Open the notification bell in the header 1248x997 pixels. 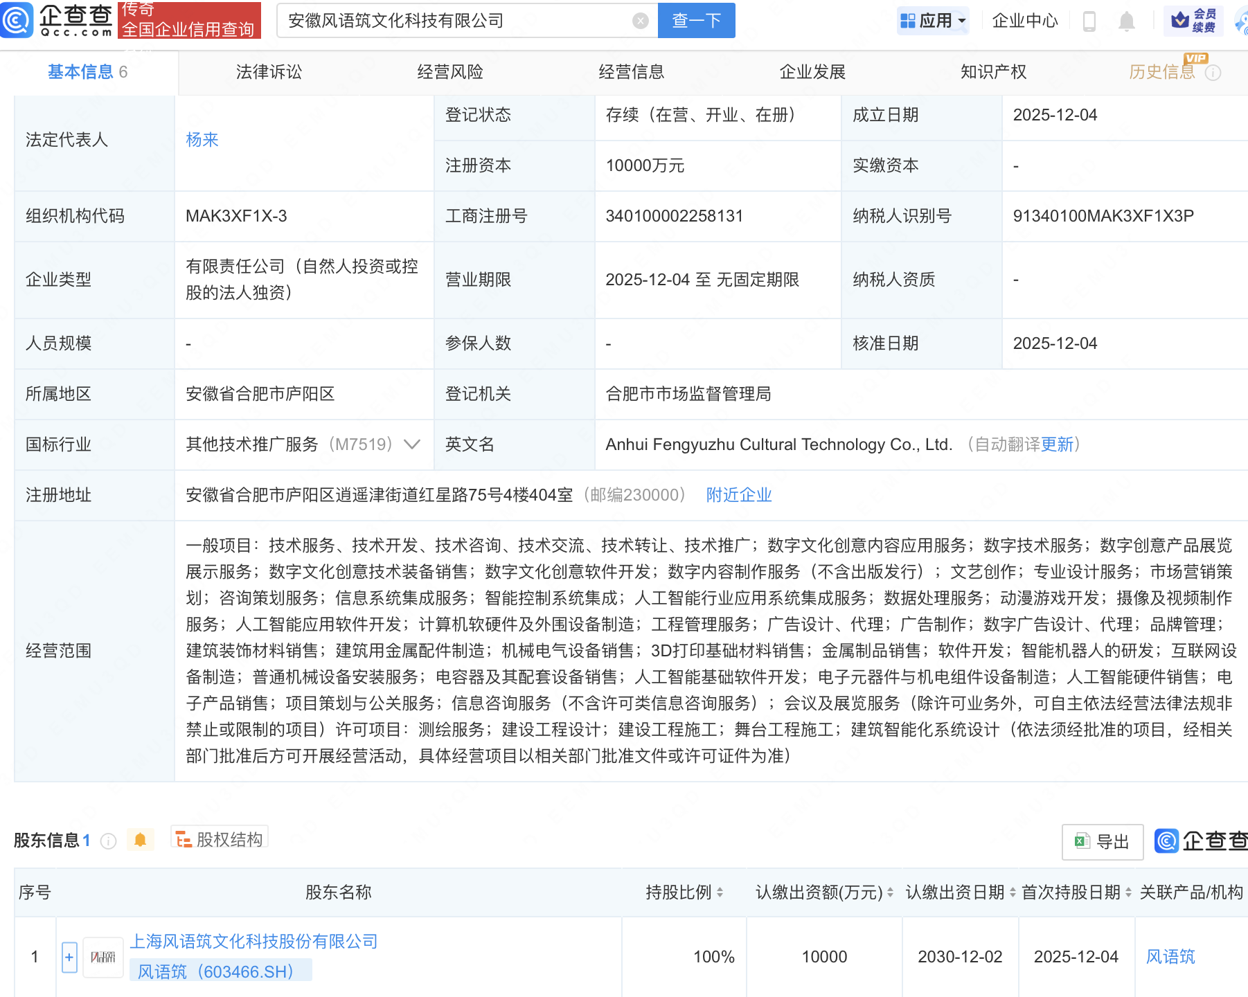1126,21
